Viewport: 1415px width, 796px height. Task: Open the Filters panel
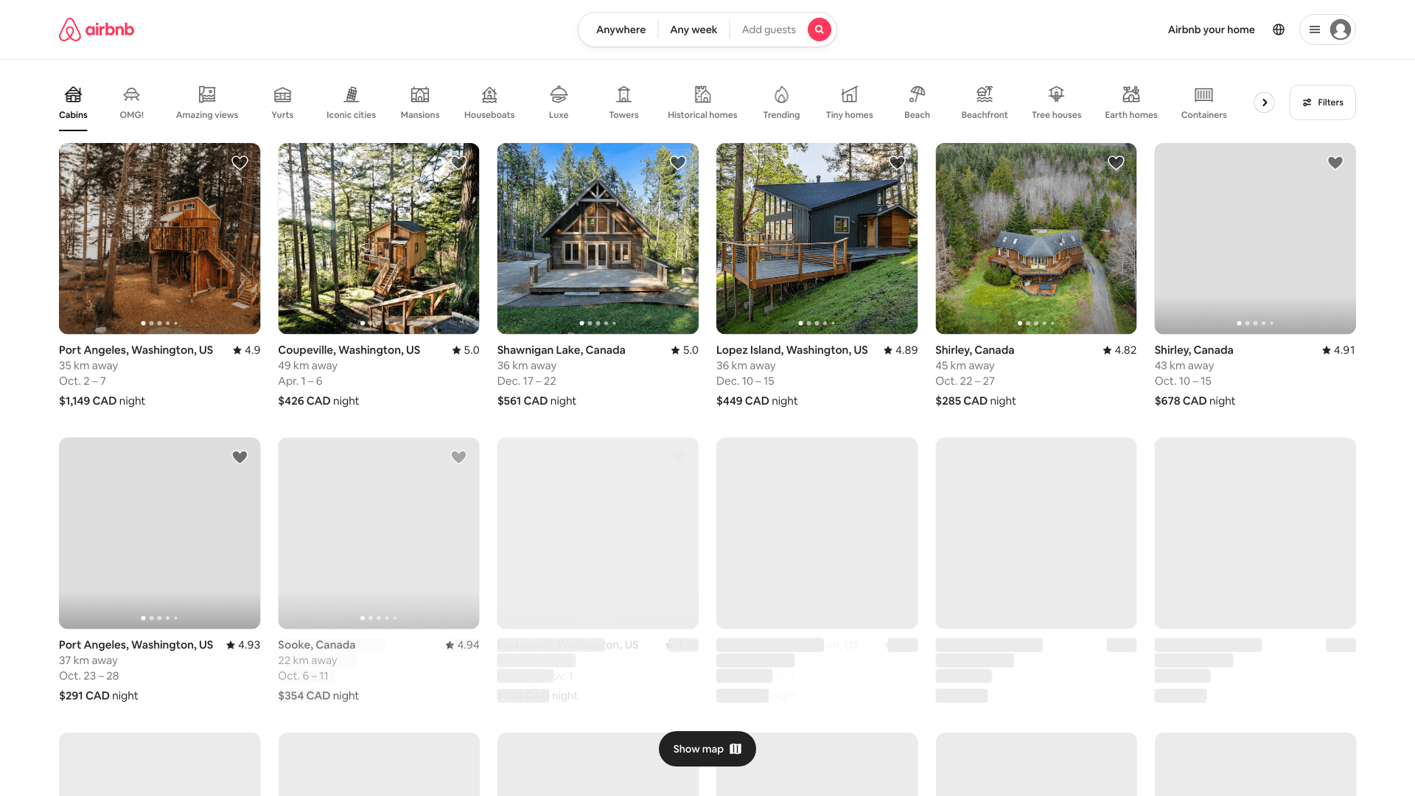pyautogui.click(x=1322, y=102)
